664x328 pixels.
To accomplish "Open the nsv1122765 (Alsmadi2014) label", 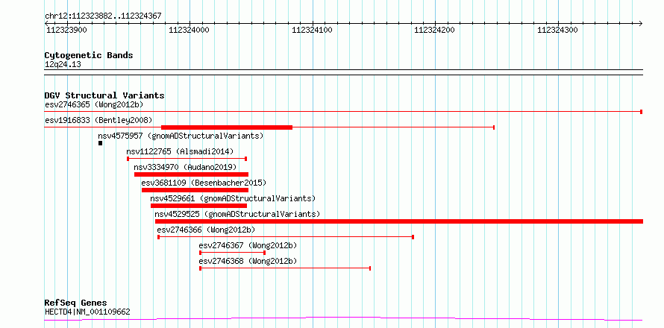I will 180,151.
